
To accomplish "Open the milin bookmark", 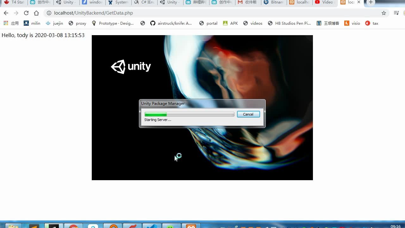I will point(32,23).
